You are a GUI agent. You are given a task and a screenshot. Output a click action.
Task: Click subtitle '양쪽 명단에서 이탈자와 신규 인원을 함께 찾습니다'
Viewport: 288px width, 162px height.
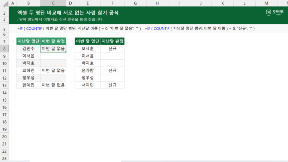[61, 19]
